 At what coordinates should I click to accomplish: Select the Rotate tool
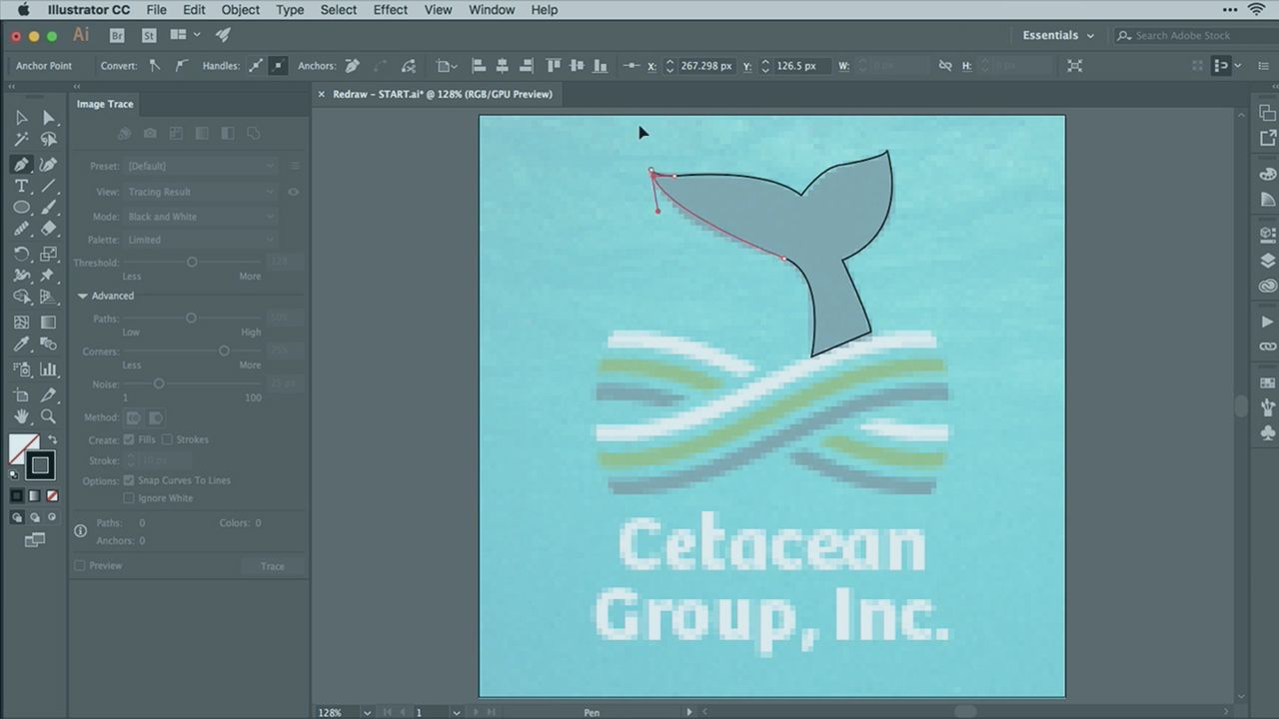coord(21,254)
